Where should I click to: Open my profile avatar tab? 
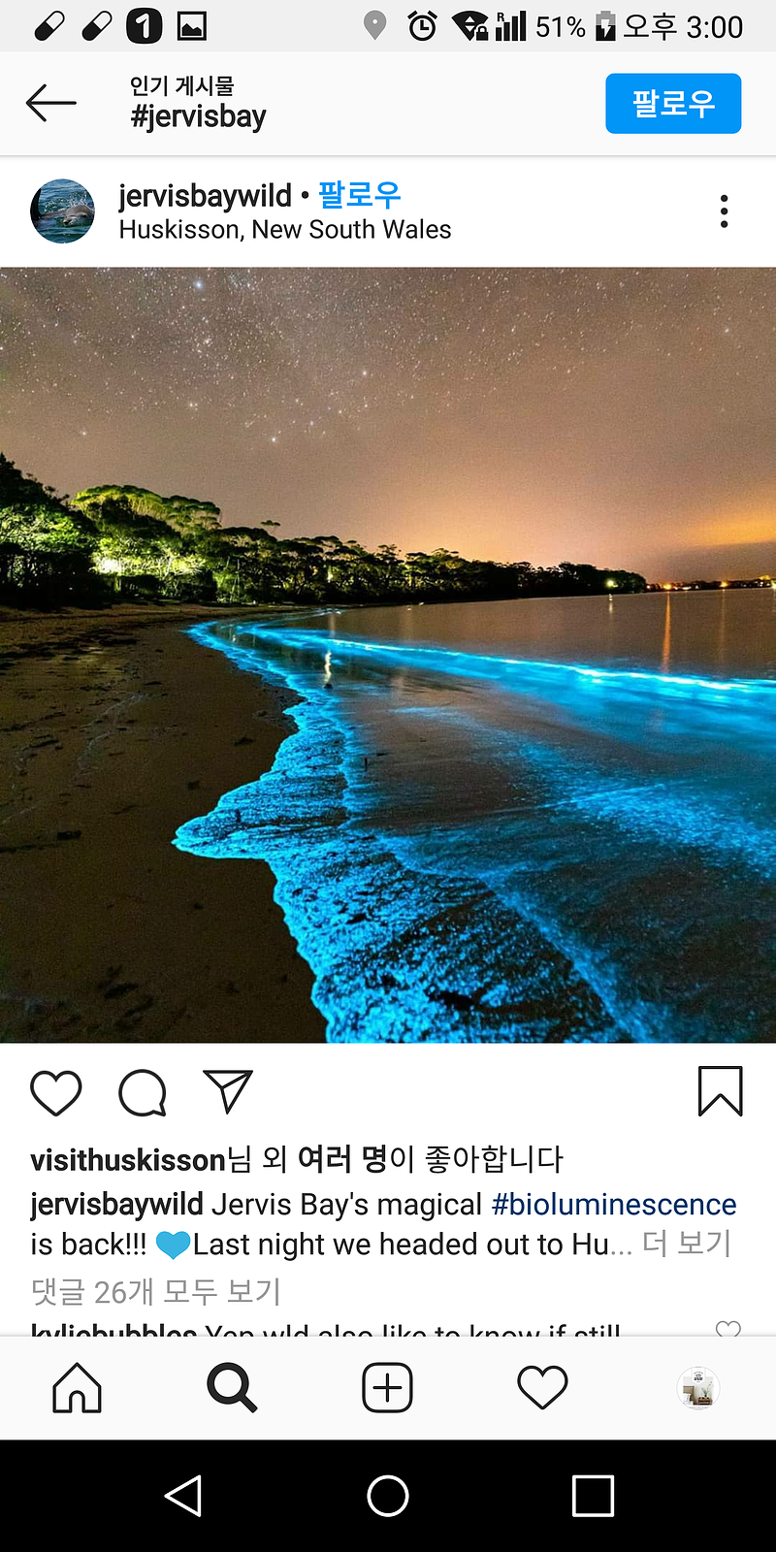click(x=697, y=1388)
